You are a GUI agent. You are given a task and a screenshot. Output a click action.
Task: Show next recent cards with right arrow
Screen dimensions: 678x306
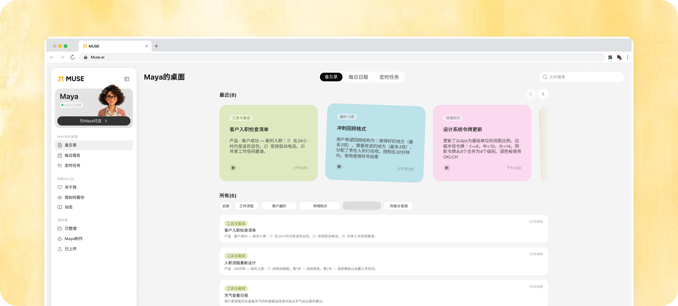(x=543, y=94)
